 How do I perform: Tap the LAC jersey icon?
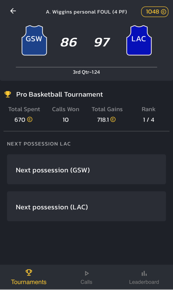click(x=139, y=40)
